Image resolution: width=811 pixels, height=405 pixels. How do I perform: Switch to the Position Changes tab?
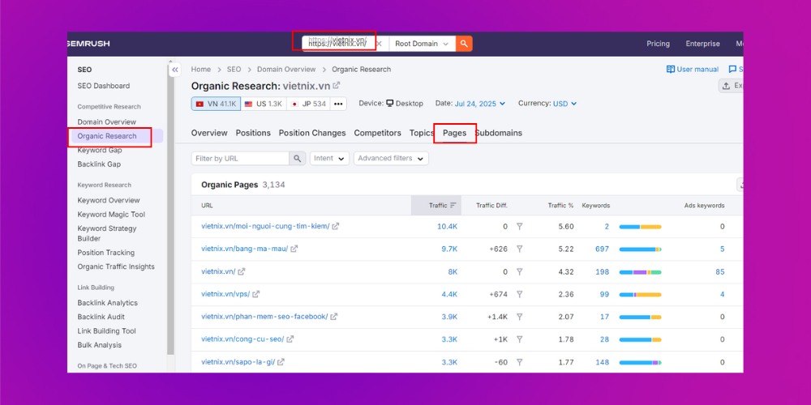(x=312, y=133)
